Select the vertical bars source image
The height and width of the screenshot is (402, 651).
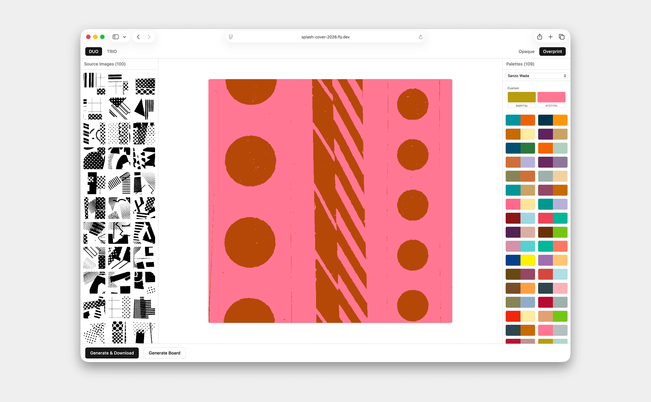click(x=94, y=84)
